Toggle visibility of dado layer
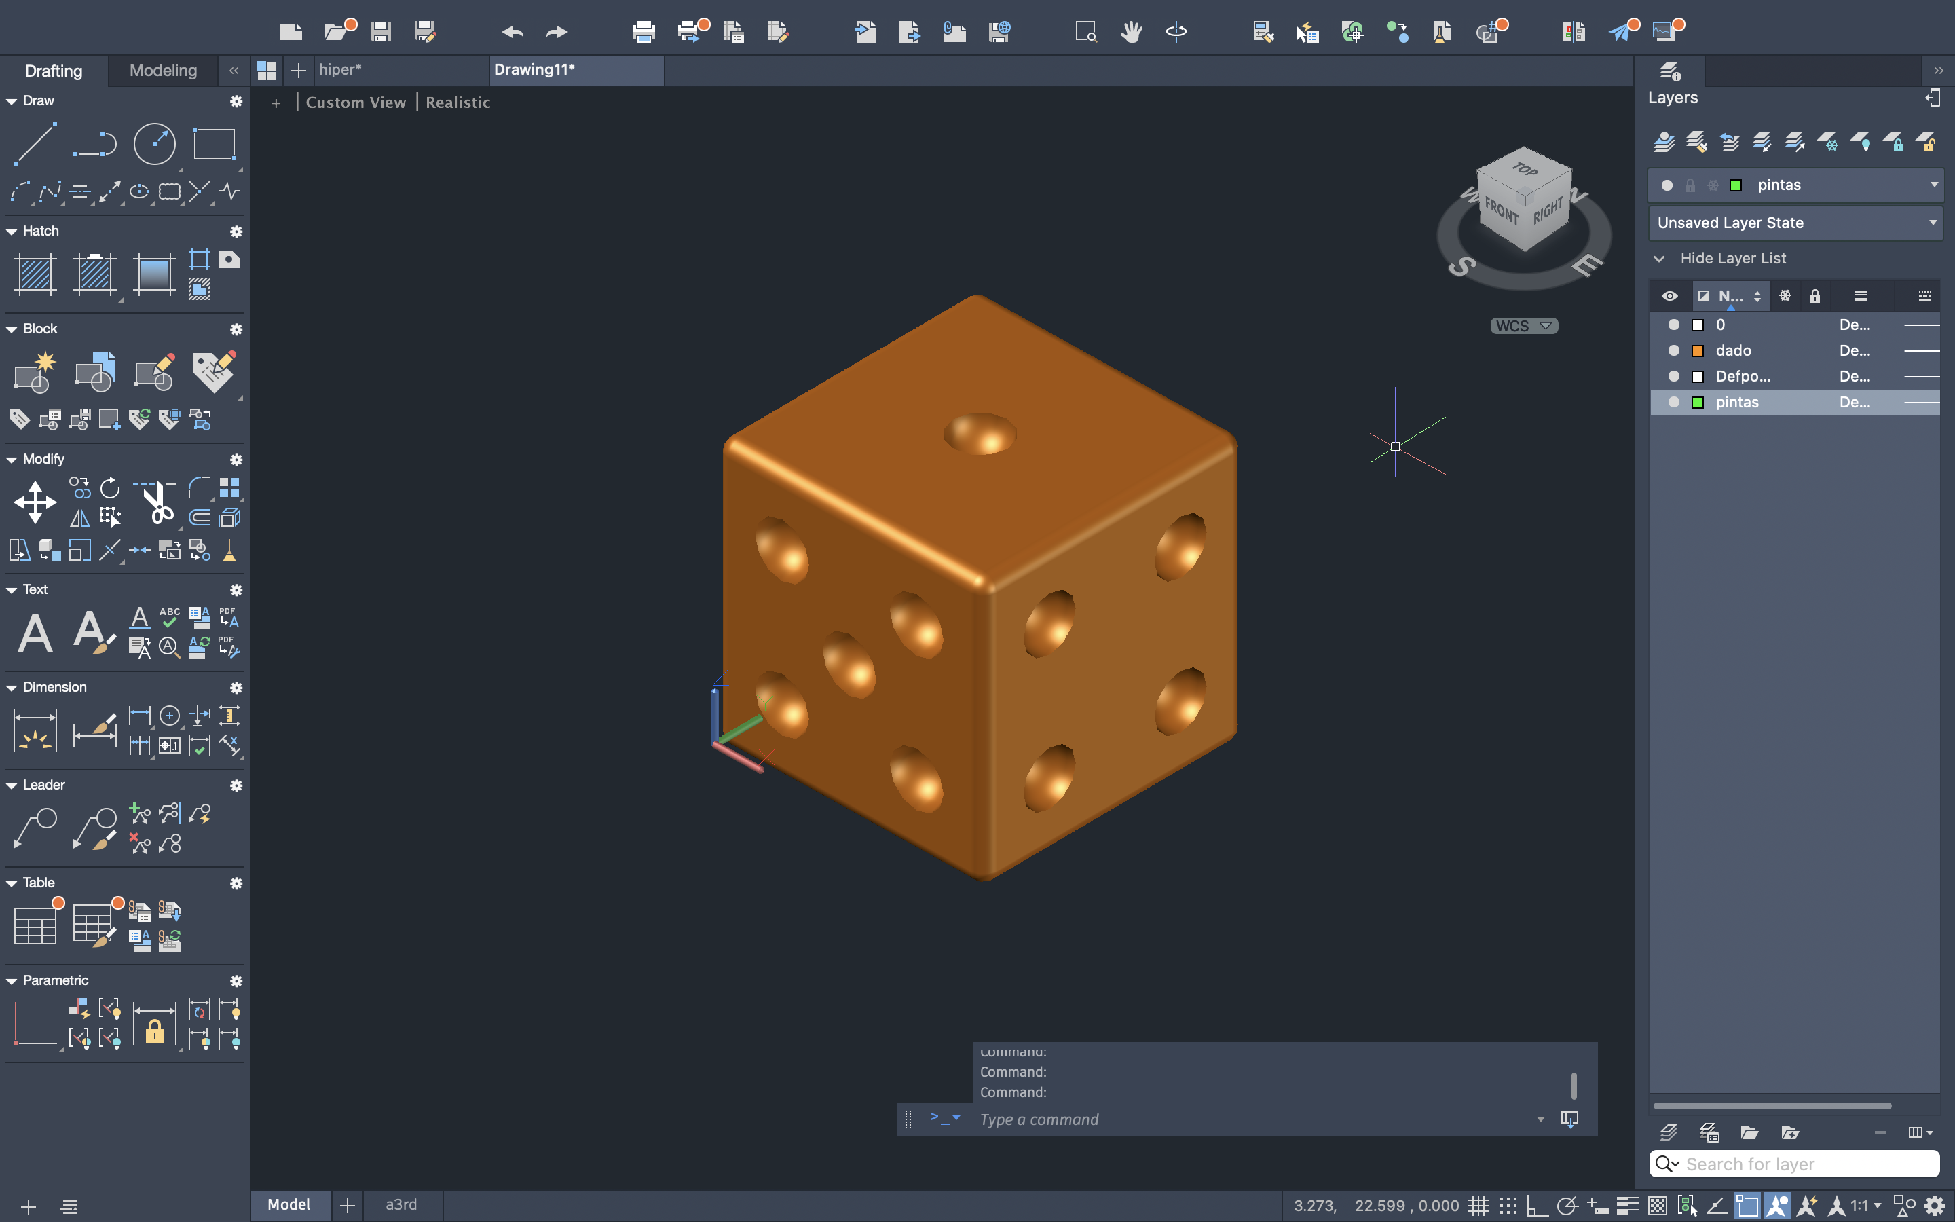The width and height of the screenshot is (1955, 1222). (1673, 350)
